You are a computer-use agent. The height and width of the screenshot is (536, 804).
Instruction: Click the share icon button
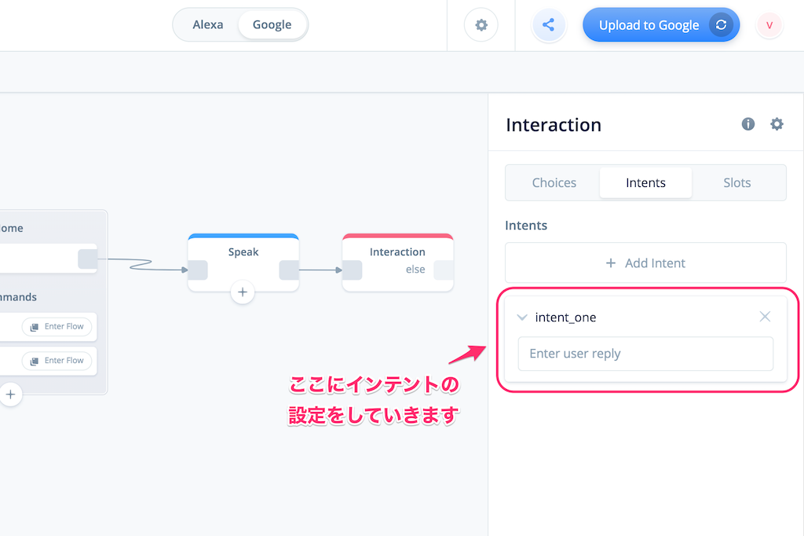tap(549, 24)
